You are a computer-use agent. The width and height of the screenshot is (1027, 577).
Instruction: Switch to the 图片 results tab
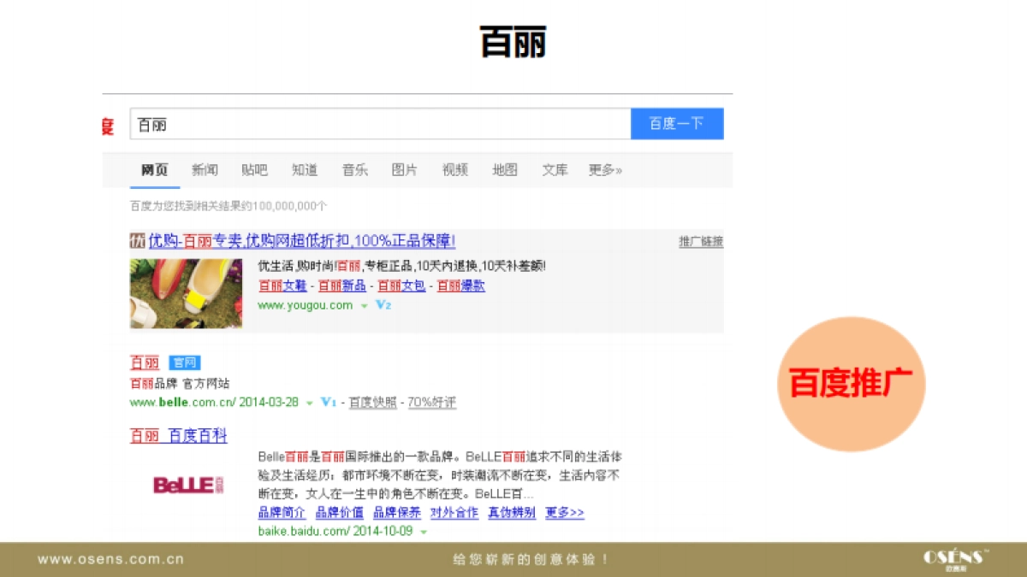point(404,170)
